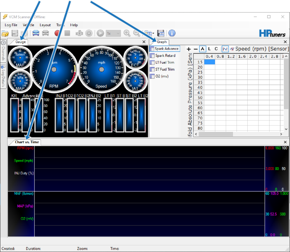Click the gray car disconnect vehicle icon

pyautogui.click(x=45, y=33)
